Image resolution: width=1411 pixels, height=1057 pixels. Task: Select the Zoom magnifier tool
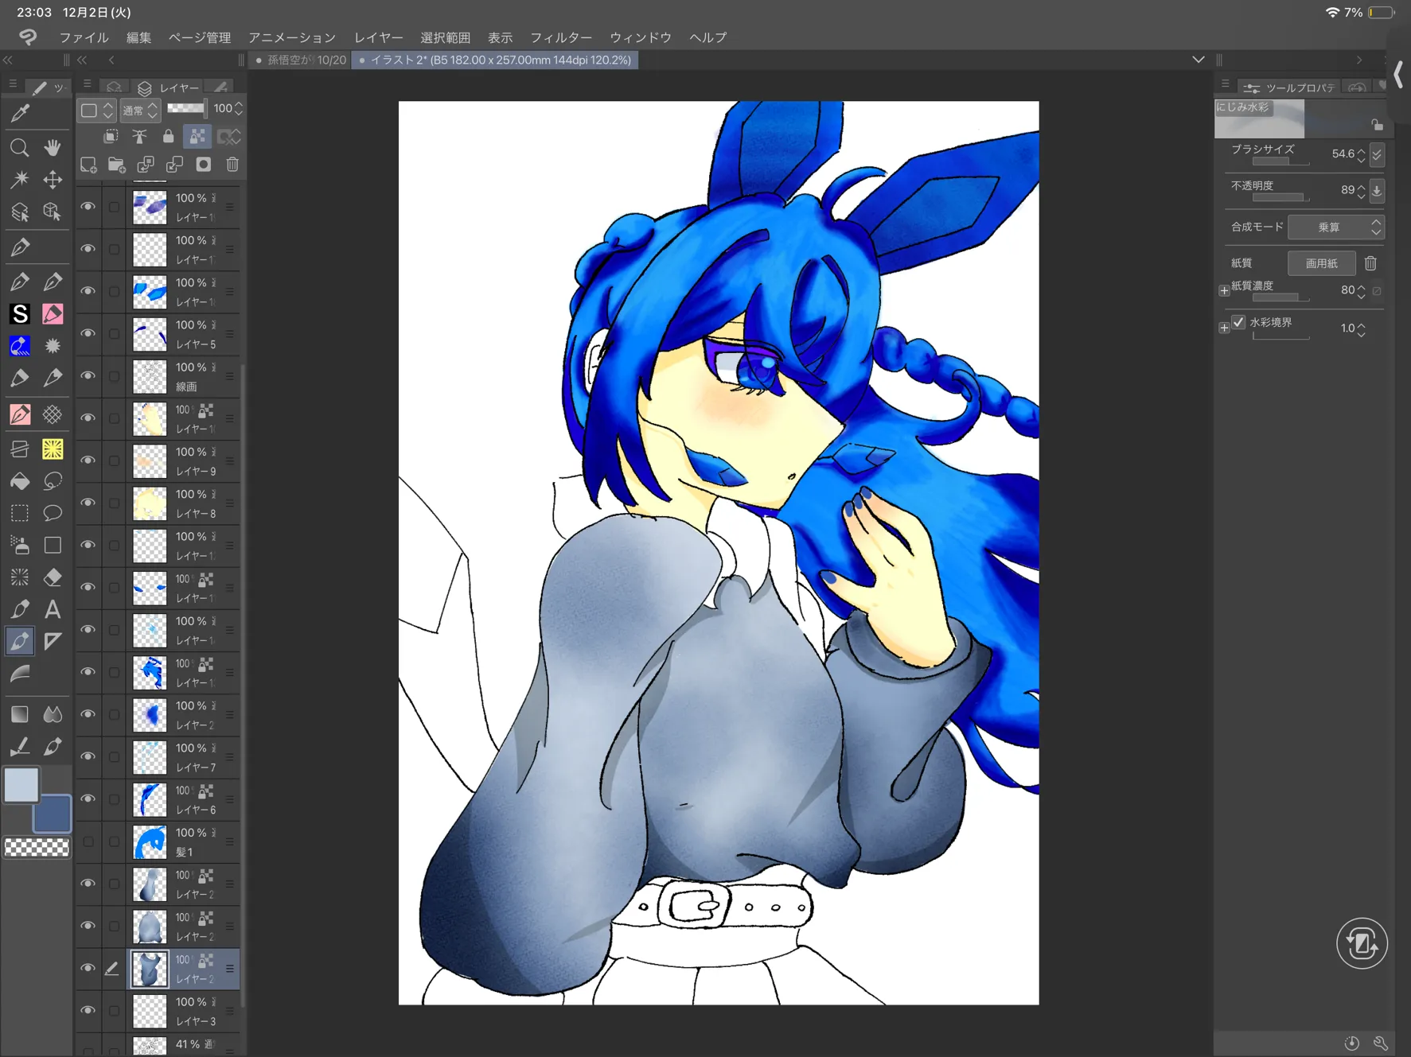coord(20,148)
